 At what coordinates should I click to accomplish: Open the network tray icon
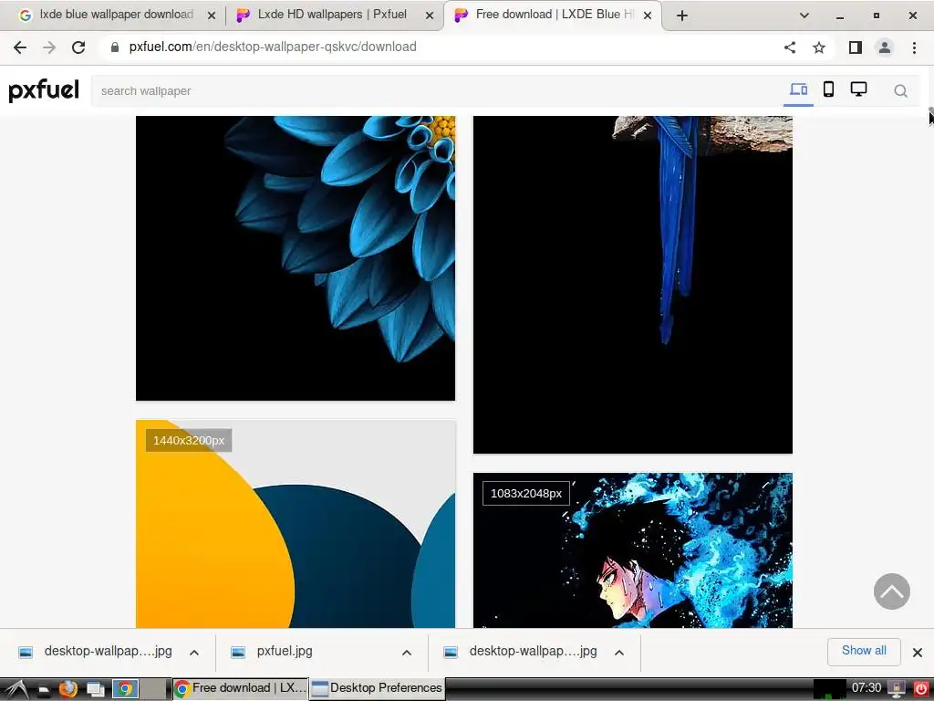[x=896, y=689]
